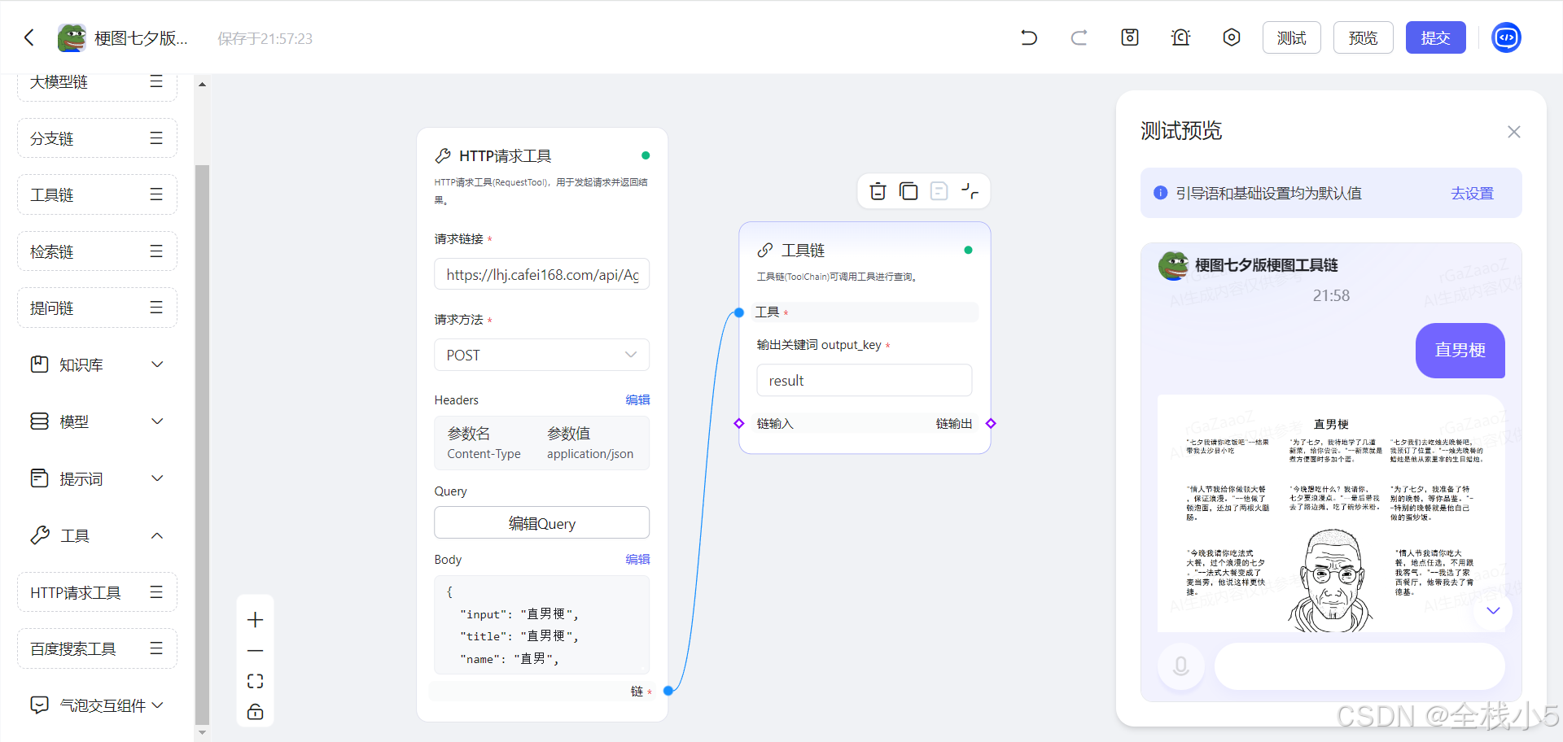Toggle the canvas lock icon

[x=255, y=712]
